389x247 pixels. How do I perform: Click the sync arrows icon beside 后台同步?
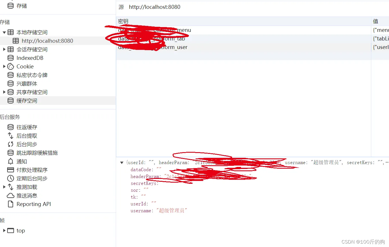11,144
